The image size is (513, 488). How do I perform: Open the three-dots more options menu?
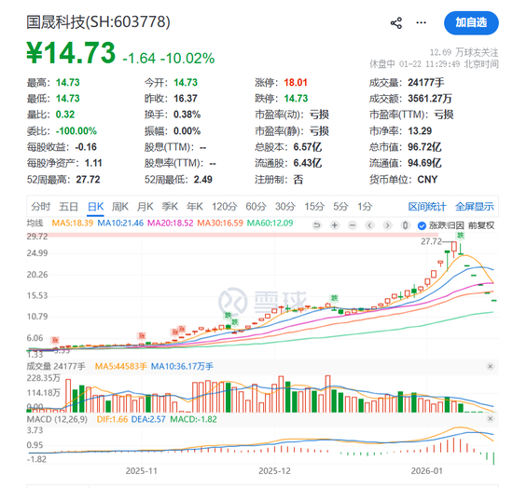tap(421, 22)
